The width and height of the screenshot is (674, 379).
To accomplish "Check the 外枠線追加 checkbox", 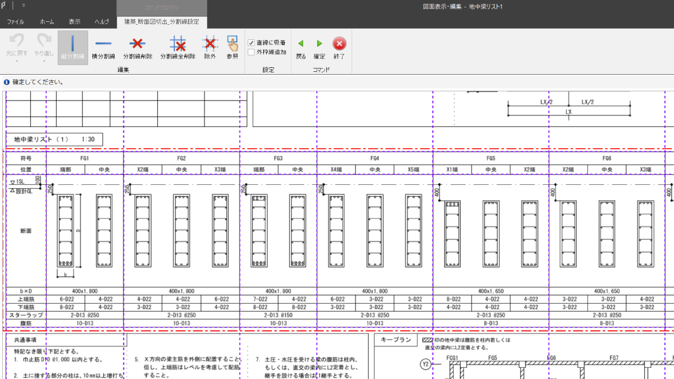I will coord(252,52).
